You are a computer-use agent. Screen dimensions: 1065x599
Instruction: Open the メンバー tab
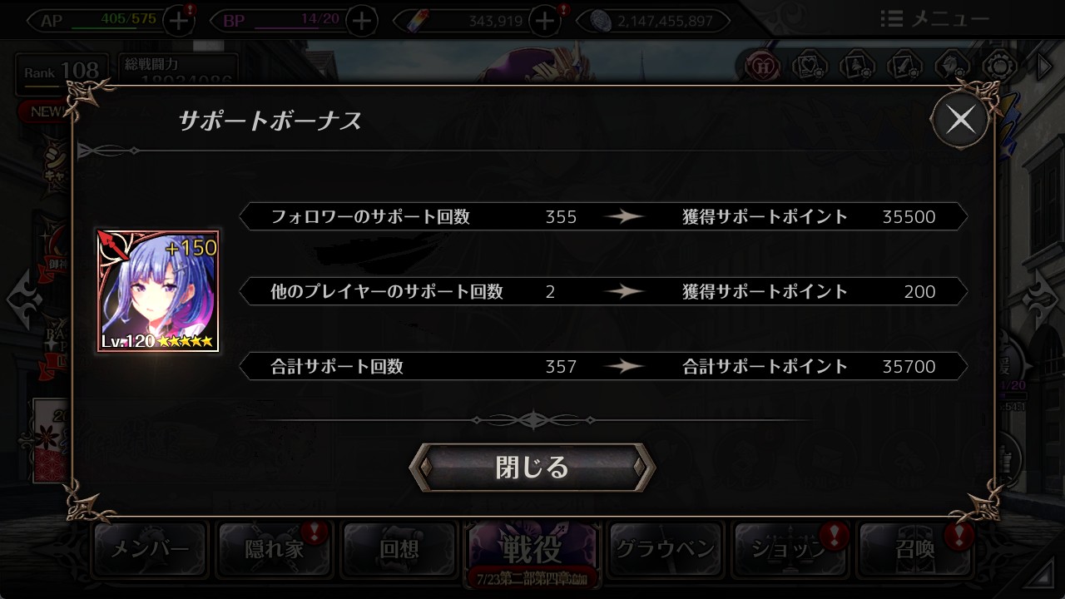[150, 549]
